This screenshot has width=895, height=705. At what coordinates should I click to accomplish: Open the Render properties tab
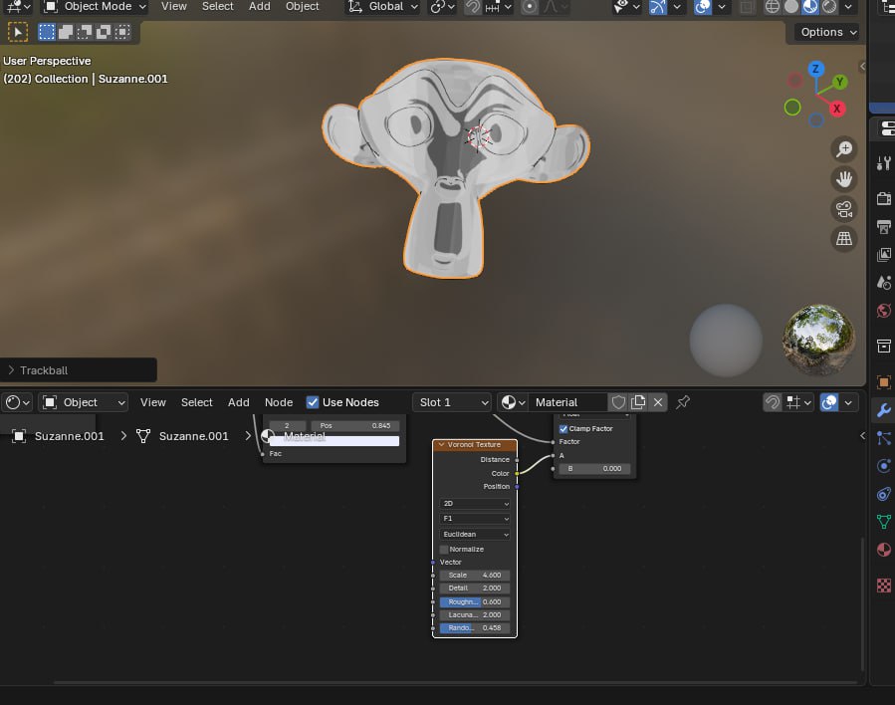coord(884,199)
